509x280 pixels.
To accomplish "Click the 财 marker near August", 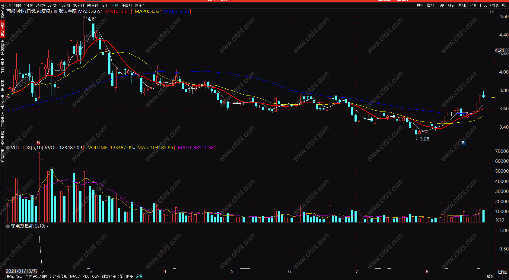I will [464, 143].
